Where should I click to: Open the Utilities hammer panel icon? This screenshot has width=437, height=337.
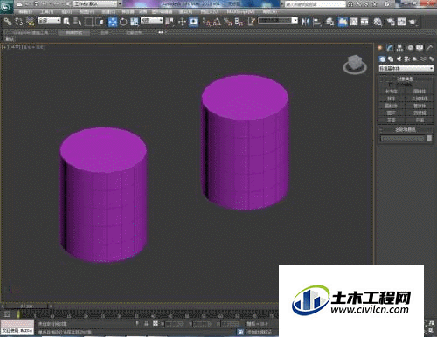click(429, 47)
